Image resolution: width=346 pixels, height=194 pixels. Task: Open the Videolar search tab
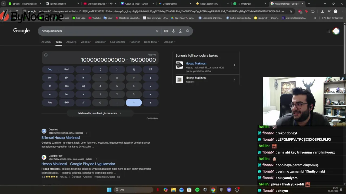click(x=86, y=42)
